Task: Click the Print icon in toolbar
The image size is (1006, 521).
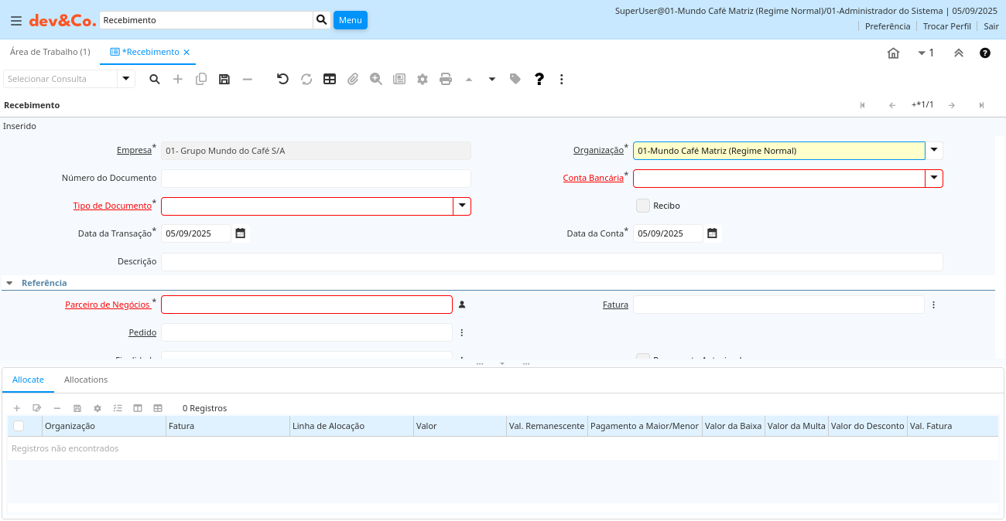Action: (x=446, y=79)
